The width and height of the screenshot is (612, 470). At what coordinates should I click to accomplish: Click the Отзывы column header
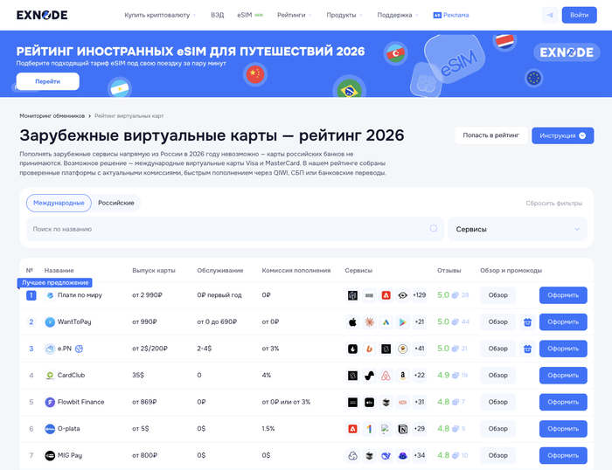click(449, 270)
